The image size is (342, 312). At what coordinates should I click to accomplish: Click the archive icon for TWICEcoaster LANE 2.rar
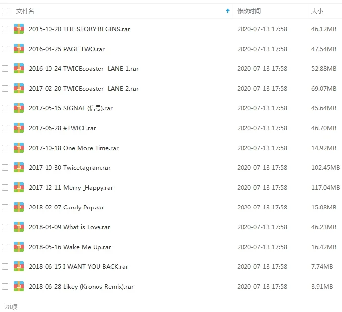point(19,88)
